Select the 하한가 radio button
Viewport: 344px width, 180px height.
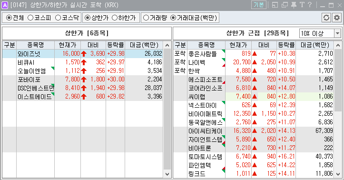click(124, 18)
